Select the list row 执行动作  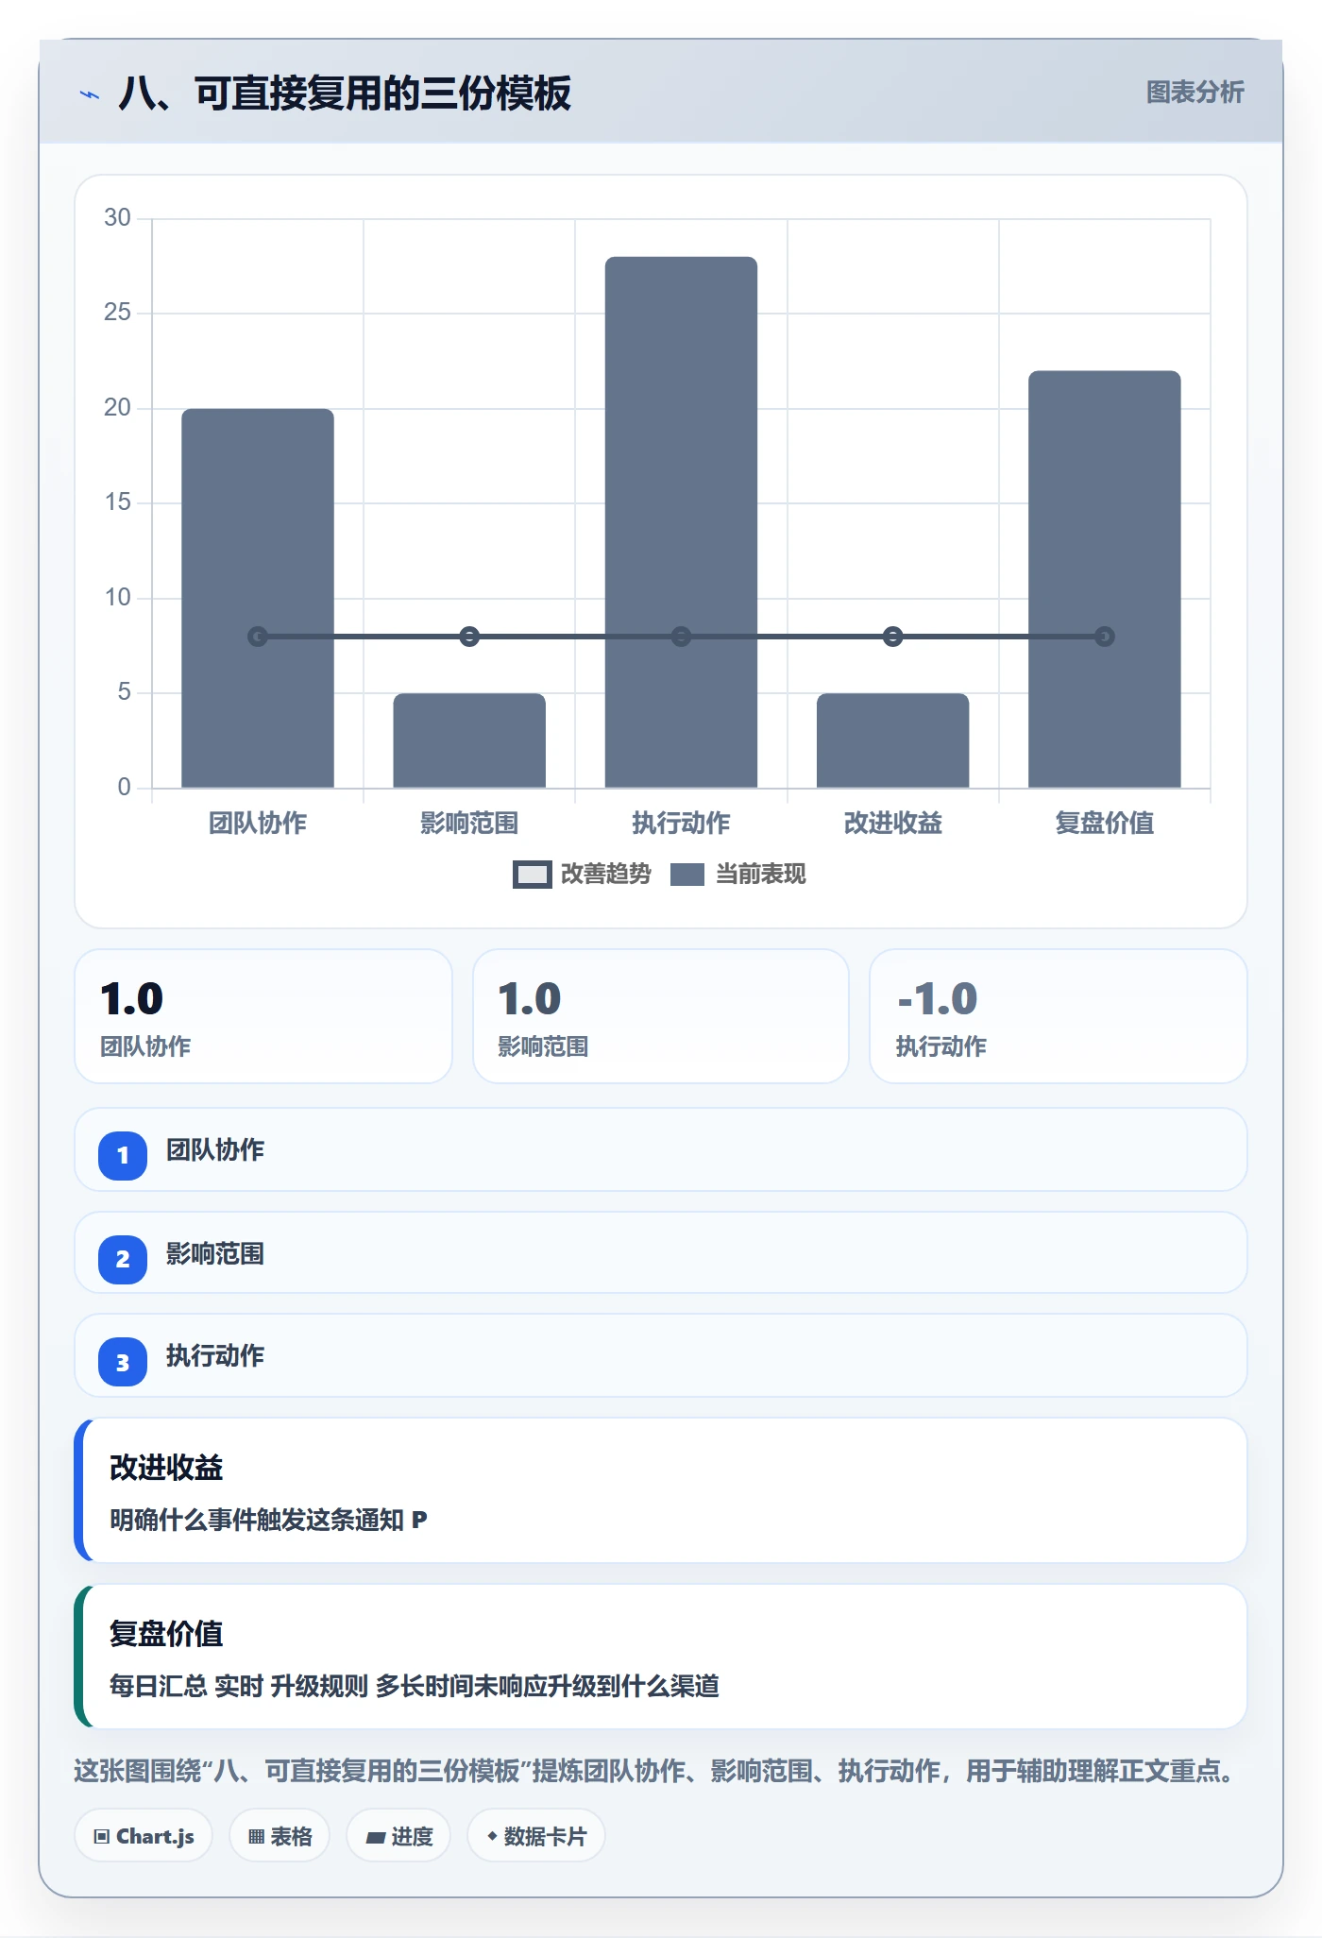coord(661,1355)
